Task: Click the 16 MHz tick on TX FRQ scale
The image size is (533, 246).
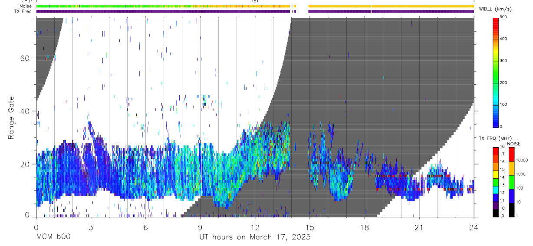Action: (503, 162)
